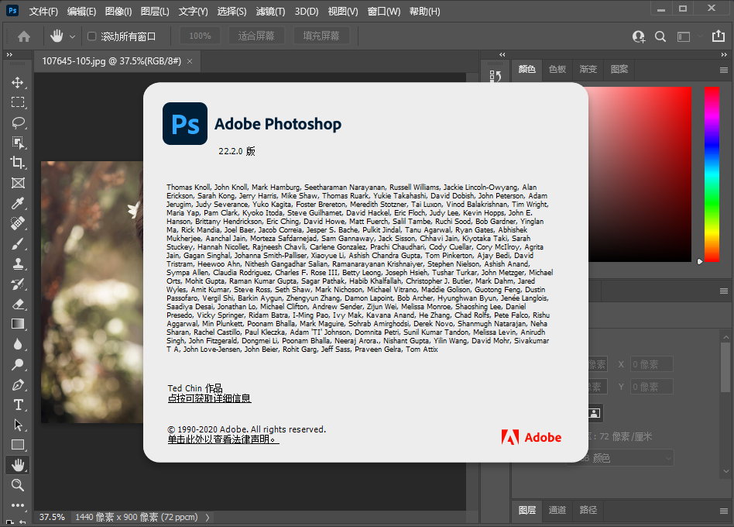Click the Fill Screen button
Screen dimensions: 734x527
(321, 36)
